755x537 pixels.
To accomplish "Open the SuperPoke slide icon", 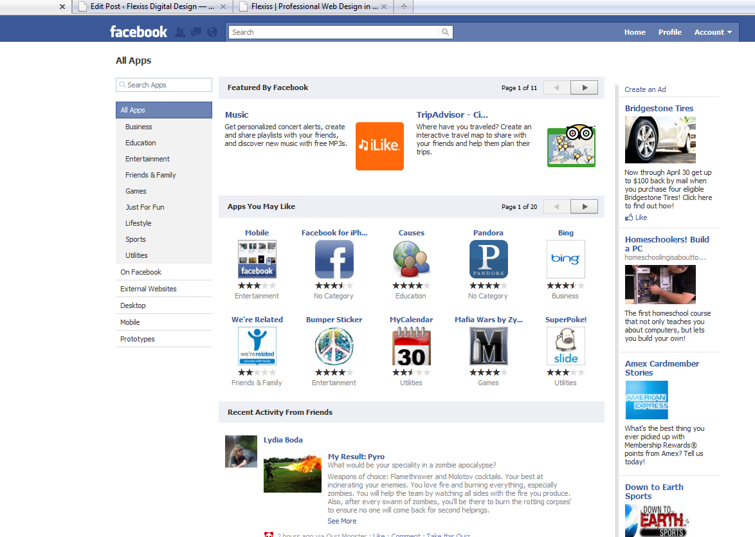I will pyautogui.click(x=566, y=346).
